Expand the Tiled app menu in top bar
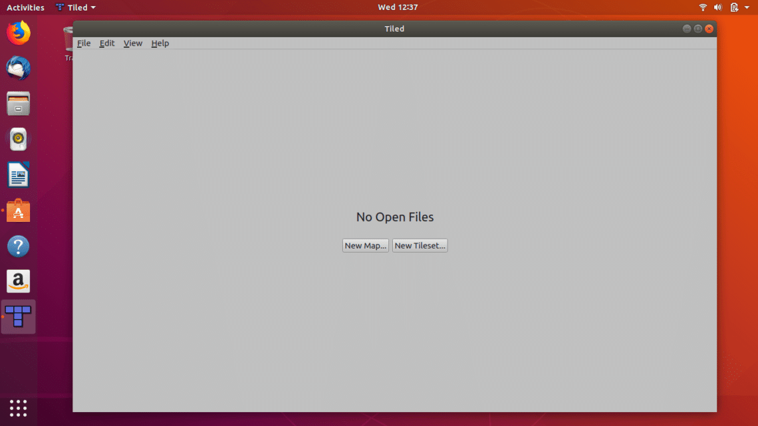758x426 pixels. 76,7
